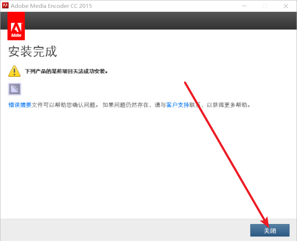Image resolution: width=297 pixels, height=241 pixels.
Task: Open the 错误摘要 link
Action: (20, 105)
